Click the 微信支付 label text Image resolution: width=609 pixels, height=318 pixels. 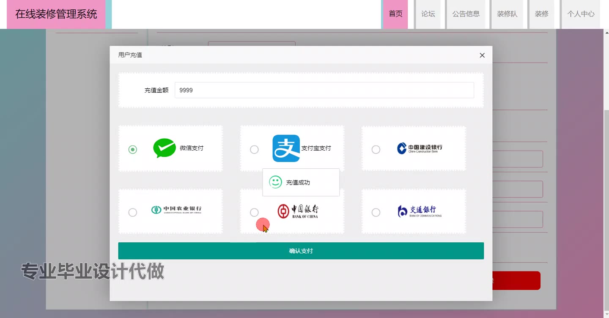(x=192, y=148)
